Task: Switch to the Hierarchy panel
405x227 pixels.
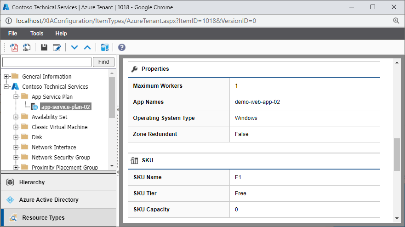Action: pos(58,182)
